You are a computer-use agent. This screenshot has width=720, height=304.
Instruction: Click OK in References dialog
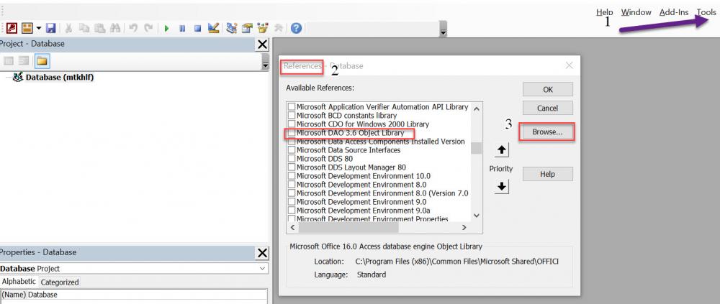point(548,89)
